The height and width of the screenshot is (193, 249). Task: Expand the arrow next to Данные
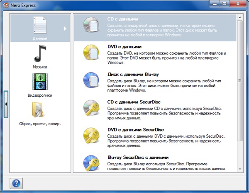tap(65, 29)
